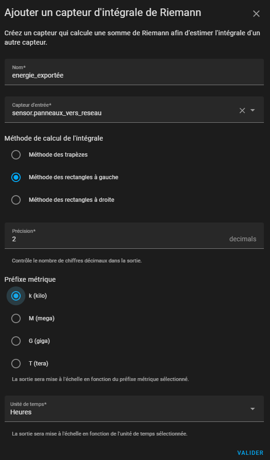The width and height of the screenshot is (270, 460).
Task: Click the VALIDER button
Action: point(250,452)
